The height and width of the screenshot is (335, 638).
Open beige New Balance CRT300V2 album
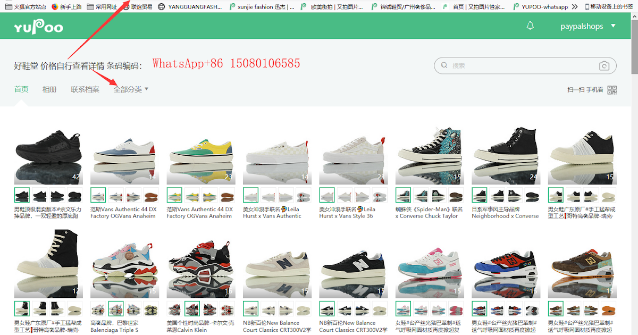[277, 264]
